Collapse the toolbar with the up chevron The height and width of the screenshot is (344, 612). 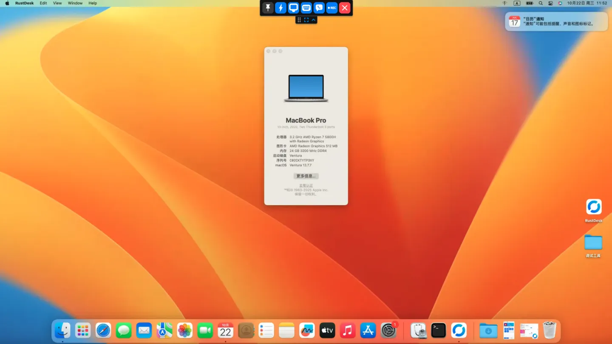pyautogui.click(x=314, y=20)
